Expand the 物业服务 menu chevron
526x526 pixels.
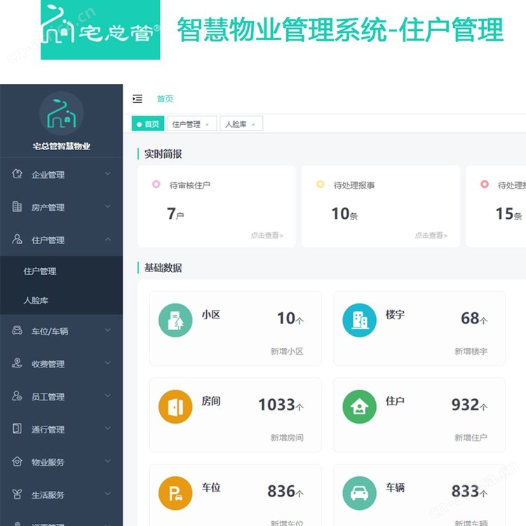pyautogui.click(x=108, y=461)
